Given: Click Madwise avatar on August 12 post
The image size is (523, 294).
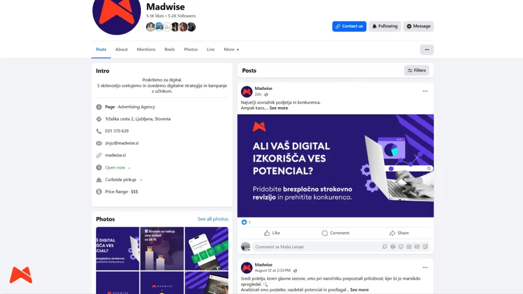Looking at the screenshot, I should pos(247,267).
